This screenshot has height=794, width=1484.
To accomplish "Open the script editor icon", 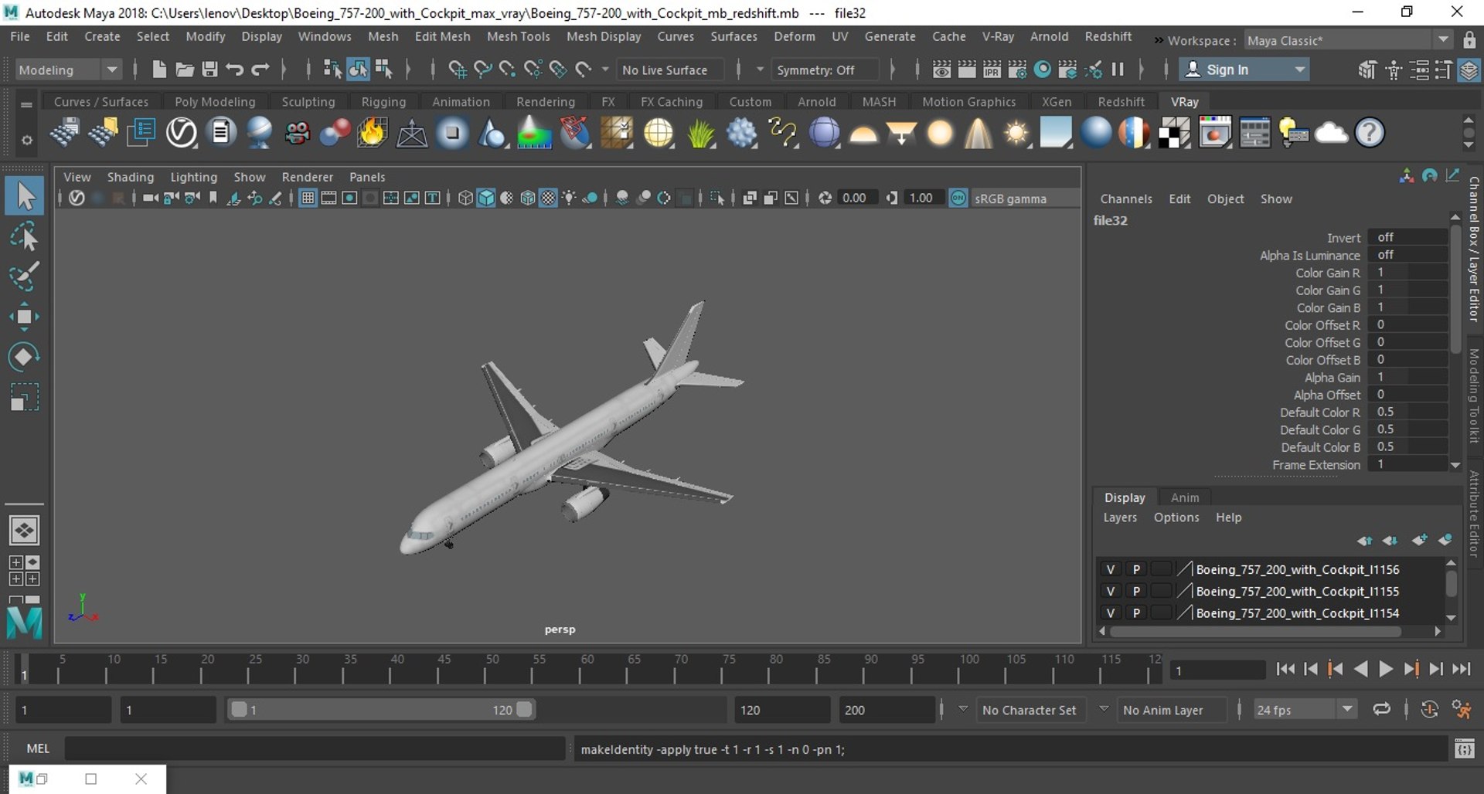I will [x=1465, y=748].
